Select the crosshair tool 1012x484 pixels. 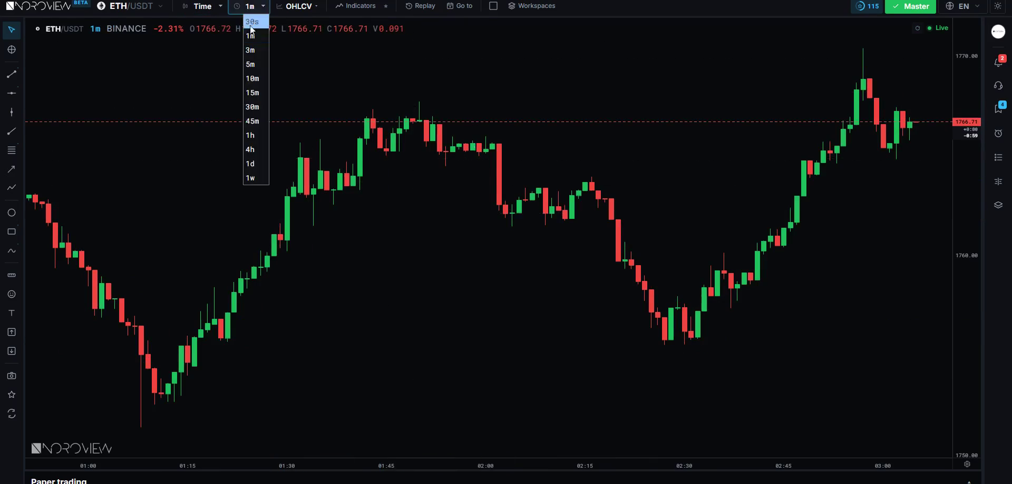point(12,49)
